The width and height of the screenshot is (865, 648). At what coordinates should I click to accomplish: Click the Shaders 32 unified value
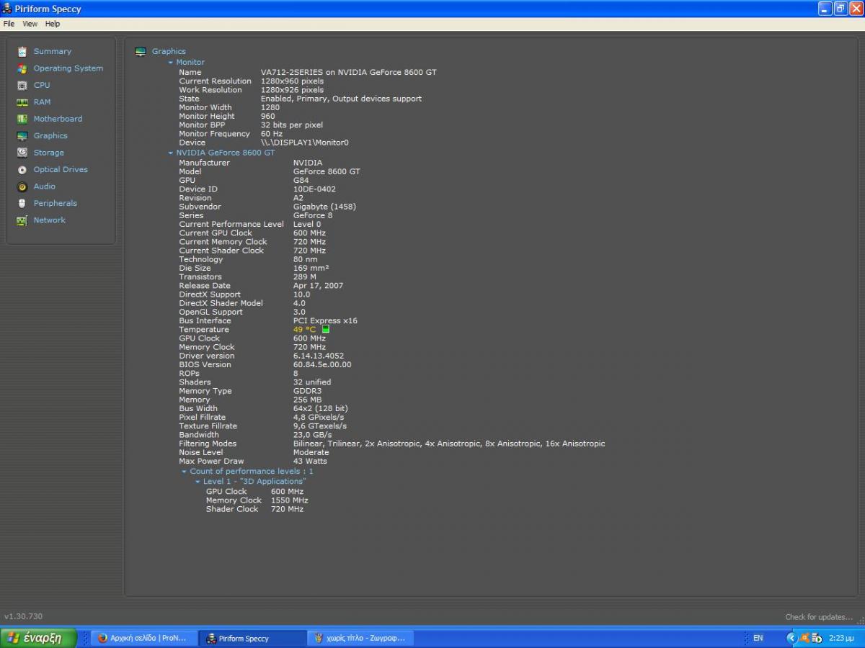[312, 382]
